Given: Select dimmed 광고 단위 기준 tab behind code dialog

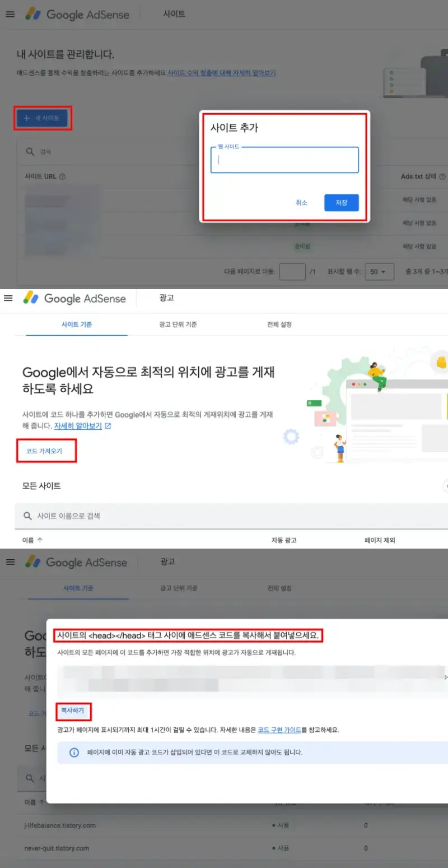Looking at the screenshot, I should (x=179, y=588).
